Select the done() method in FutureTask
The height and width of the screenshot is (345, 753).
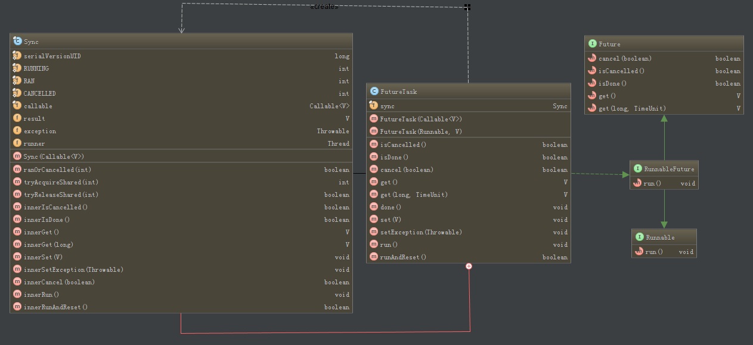tap(469, 207)
